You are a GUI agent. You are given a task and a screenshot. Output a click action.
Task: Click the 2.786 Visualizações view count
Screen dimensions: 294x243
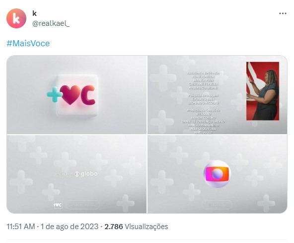136,227
